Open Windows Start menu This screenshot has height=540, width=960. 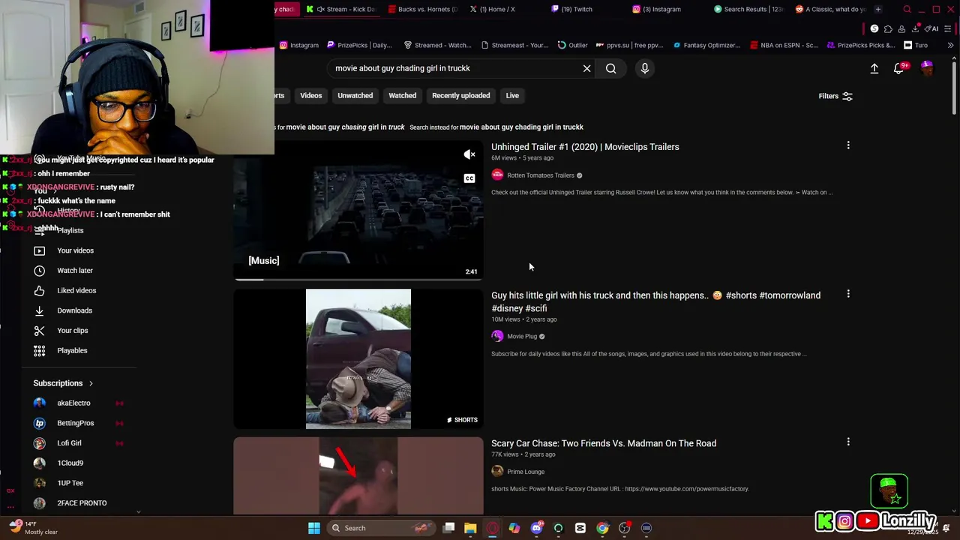tap(314, 528)
